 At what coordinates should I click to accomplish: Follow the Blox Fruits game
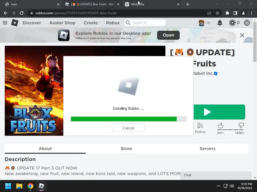click(200, 128)
